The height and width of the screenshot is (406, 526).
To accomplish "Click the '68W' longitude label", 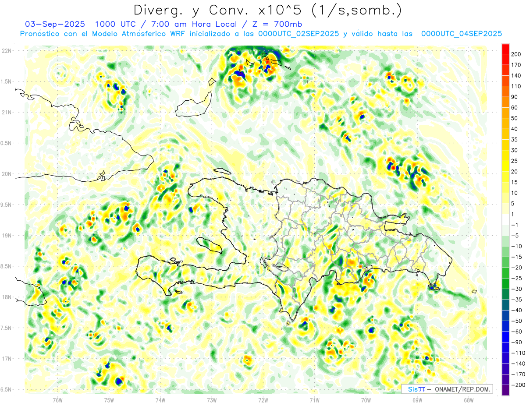I will pos(469,400).
